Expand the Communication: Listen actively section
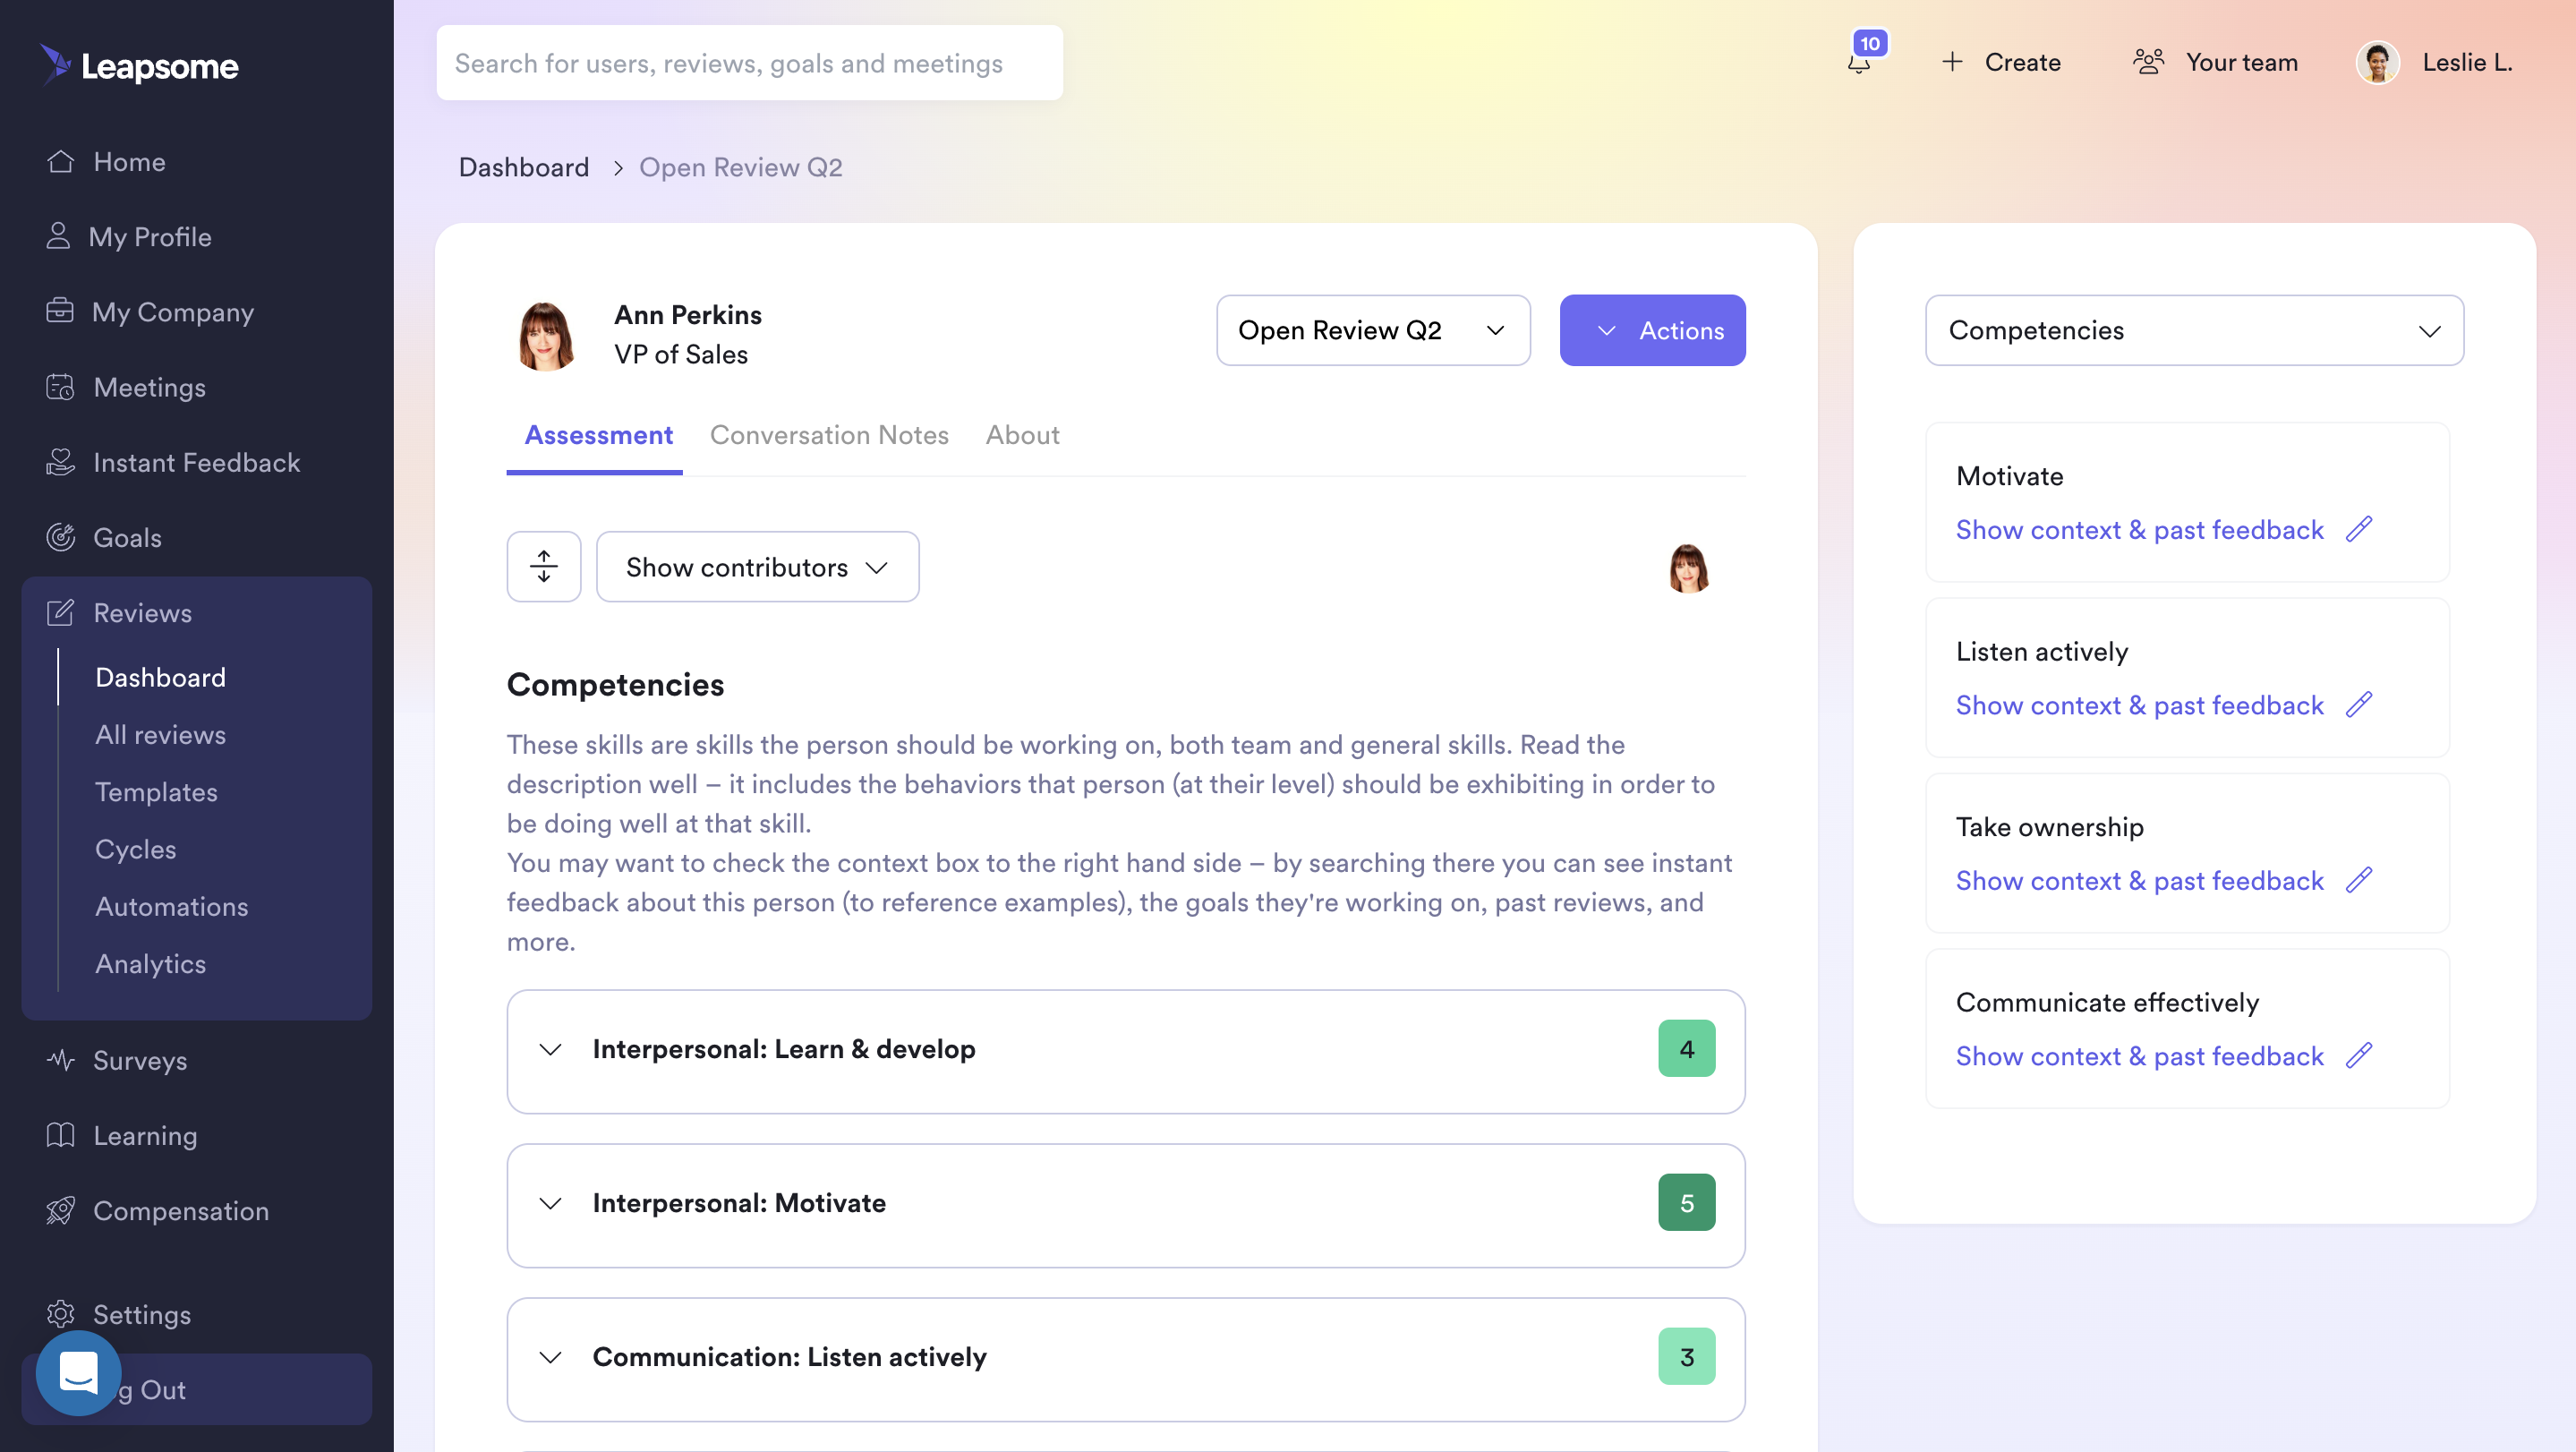The width and height of the screenshot is (2576, 1452). point(550,1357)
